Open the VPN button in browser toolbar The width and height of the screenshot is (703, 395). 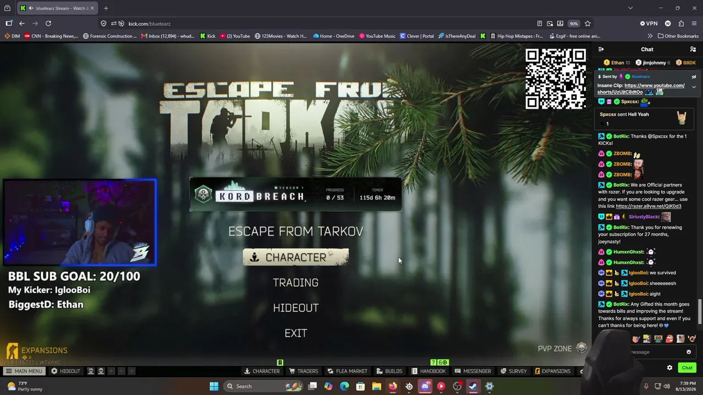649,24
